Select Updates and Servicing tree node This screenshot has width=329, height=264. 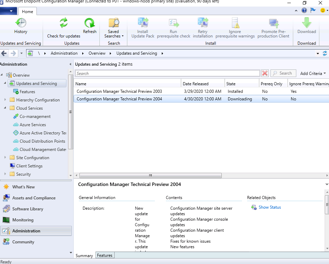pyautogui.click(x=37, y=84)
